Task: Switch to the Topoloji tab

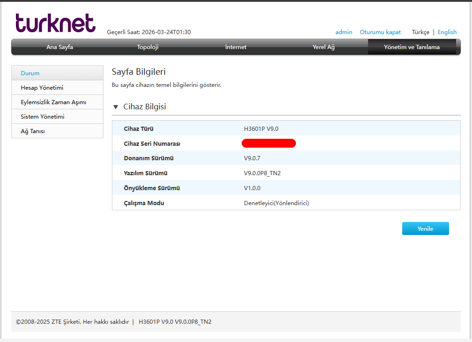Action: 147,47
